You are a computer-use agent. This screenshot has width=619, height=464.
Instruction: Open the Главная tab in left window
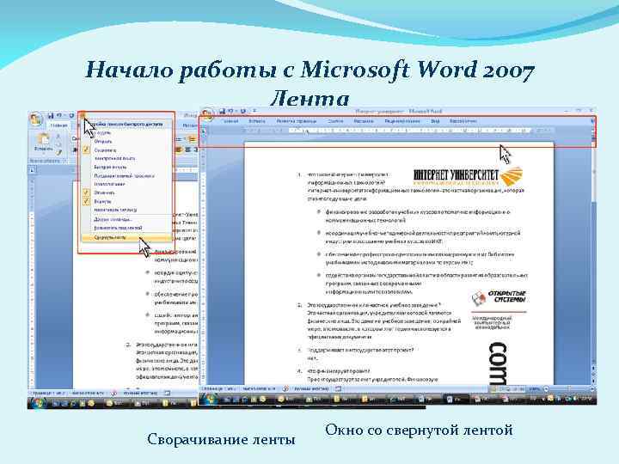pos(58,125)
